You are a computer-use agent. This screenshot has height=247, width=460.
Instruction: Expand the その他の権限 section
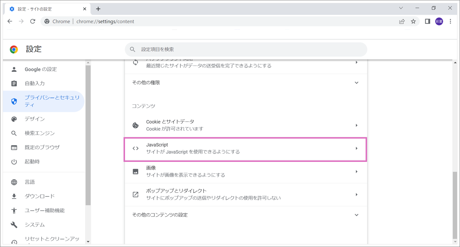246,83
